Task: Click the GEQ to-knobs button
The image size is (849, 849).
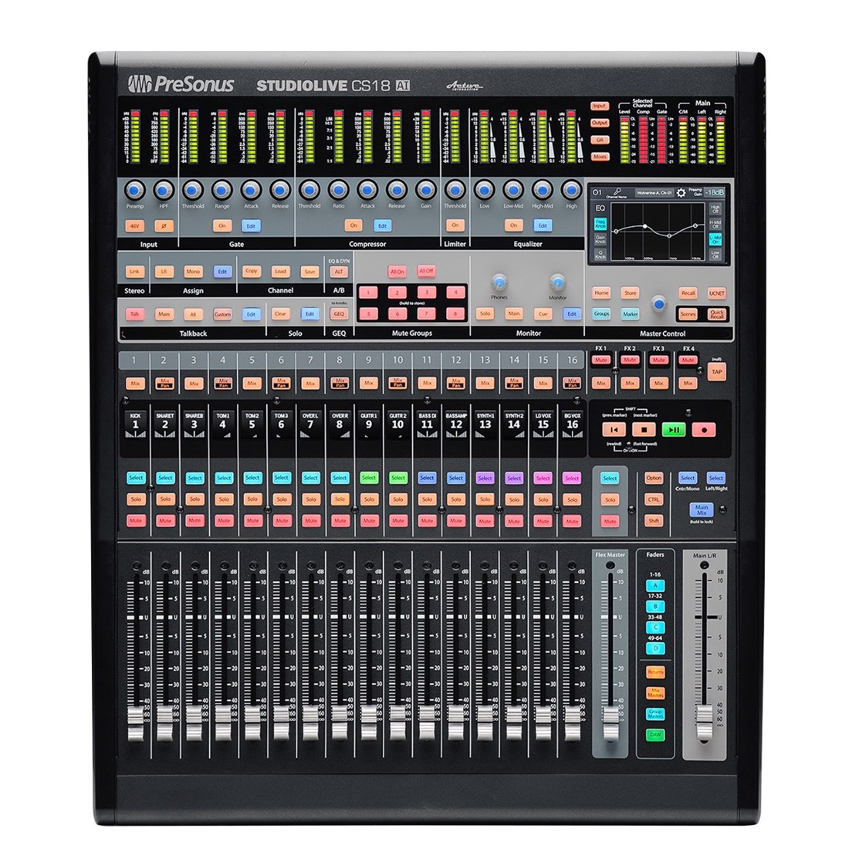Action: [338, 314]
